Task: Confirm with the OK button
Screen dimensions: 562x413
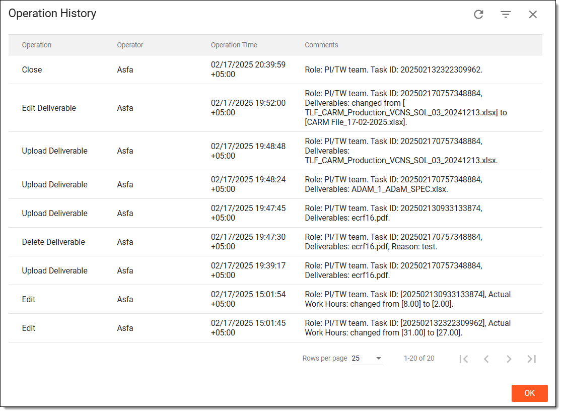Action: pyautogui.click(x=529, y=393)
